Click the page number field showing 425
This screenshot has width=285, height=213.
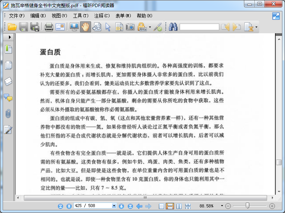(93, 206)
